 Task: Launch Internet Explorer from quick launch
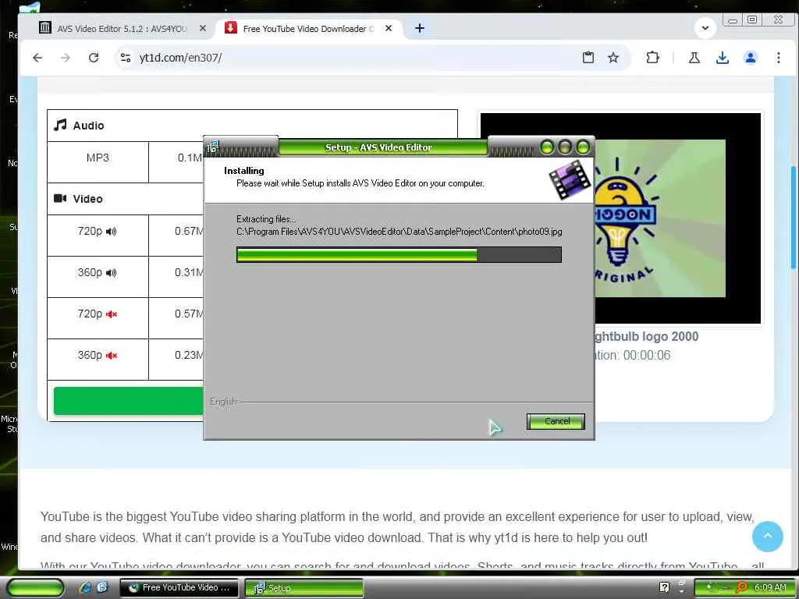[x=86, y=587]
